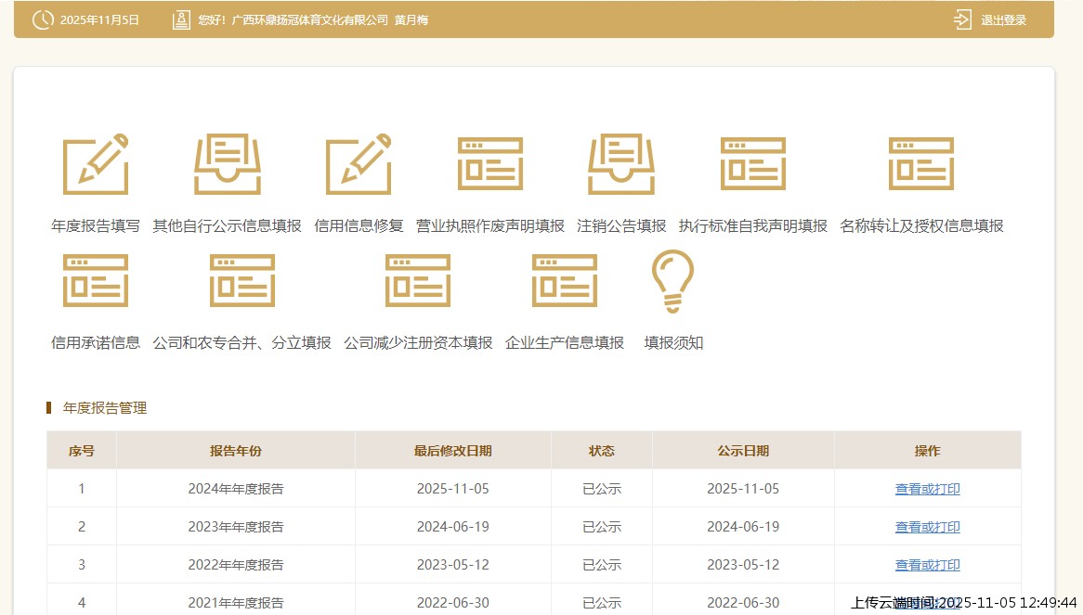Click the 填报须知 lightbulb icon
The width and height of the screenshot is (1083, 615).
673,281
